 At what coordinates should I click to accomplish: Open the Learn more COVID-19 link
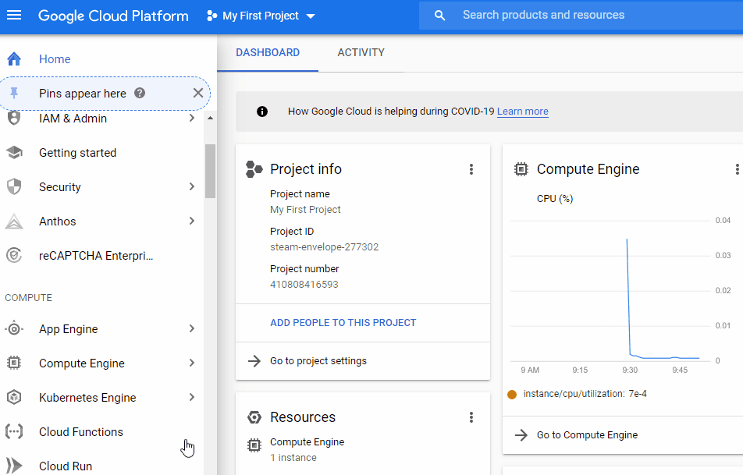[523, 112]
